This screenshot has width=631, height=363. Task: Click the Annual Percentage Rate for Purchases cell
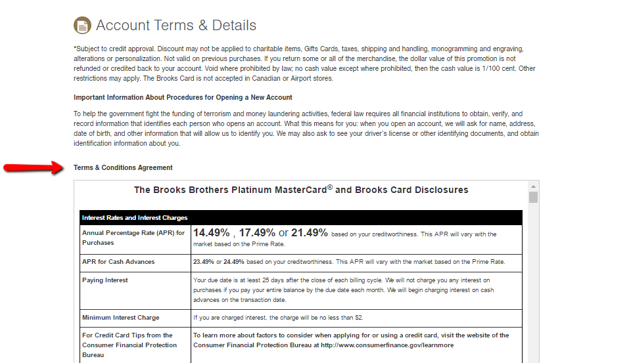pos(133,238)
